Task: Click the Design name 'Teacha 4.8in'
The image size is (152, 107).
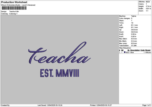Action: point(14,12)
